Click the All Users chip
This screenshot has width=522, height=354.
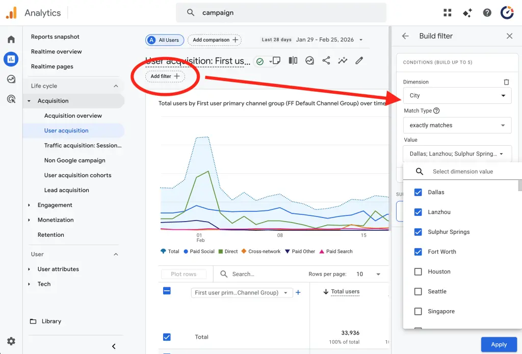[165, 40]
